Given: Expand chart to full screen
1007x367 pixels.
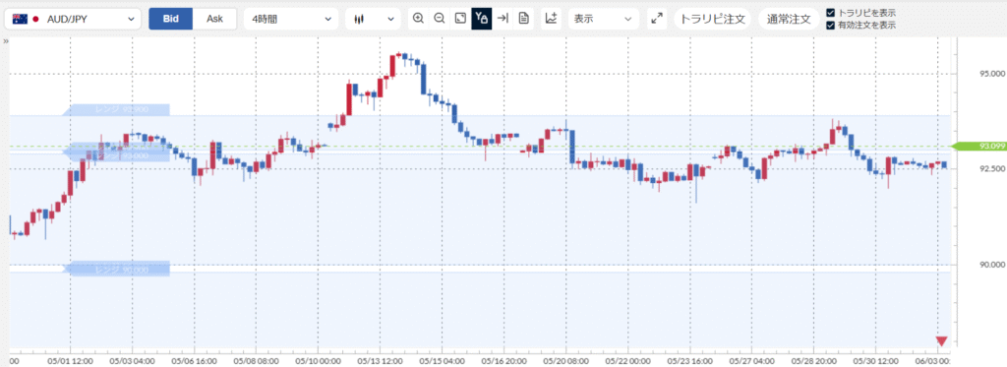Looking at the screenshot, I should click(x=656, y=19).
